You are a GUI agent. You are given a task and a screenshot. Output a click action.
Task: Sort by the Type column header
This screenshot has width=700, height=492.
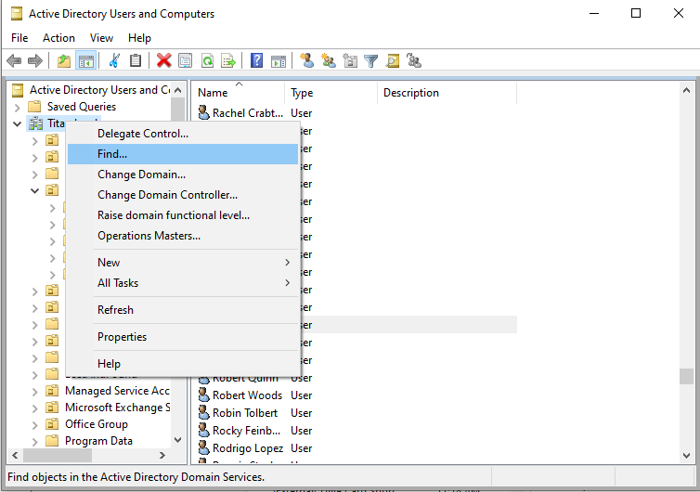pyautogui.click(x=331, y=93)
